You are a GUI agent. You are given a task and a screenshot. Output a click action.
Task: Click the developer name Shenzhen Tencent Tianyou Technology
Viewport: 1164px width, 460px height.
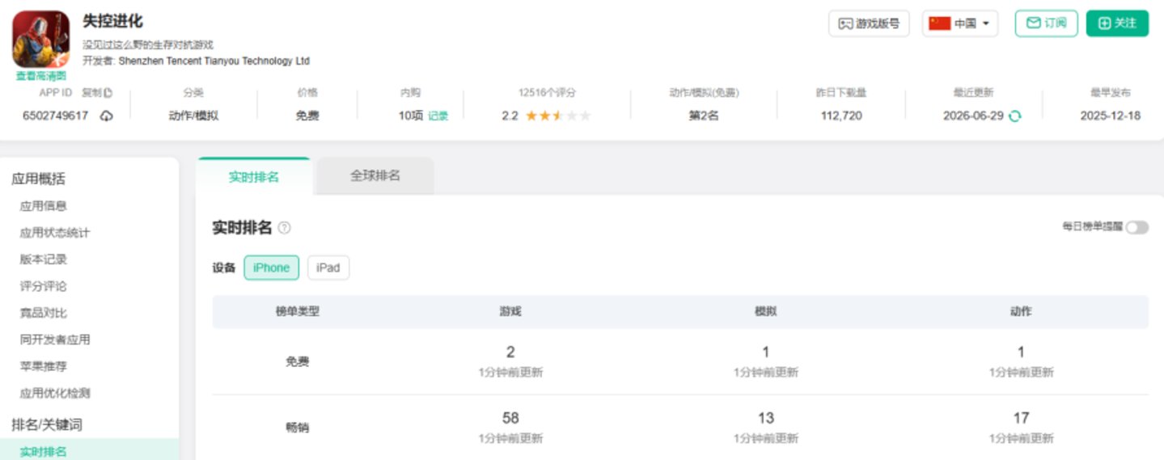pyautogui.click(x=214, y=61)
